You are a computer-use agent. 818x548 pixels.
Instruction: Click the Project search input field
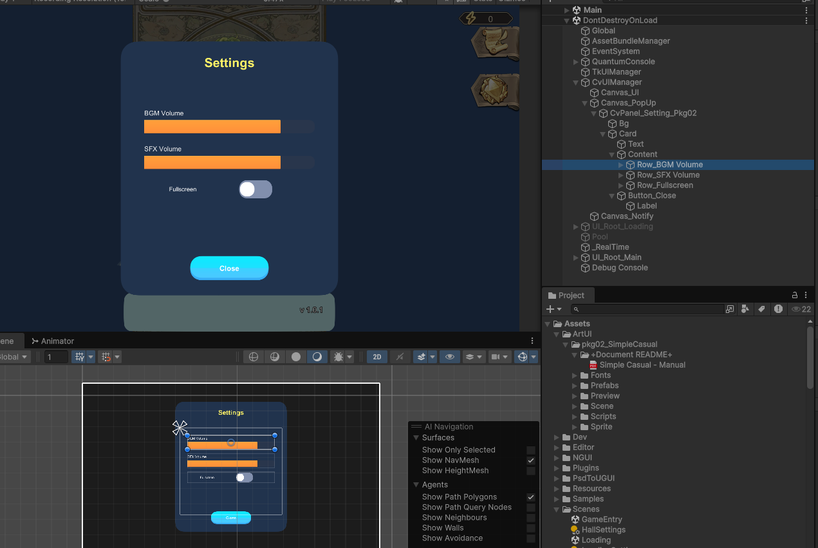[644, 310]
